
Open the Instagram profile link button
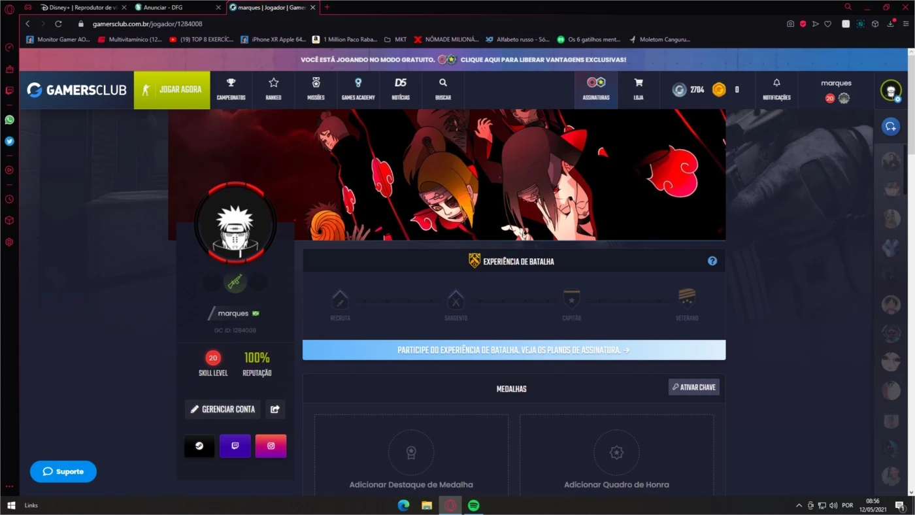point(271,446)
